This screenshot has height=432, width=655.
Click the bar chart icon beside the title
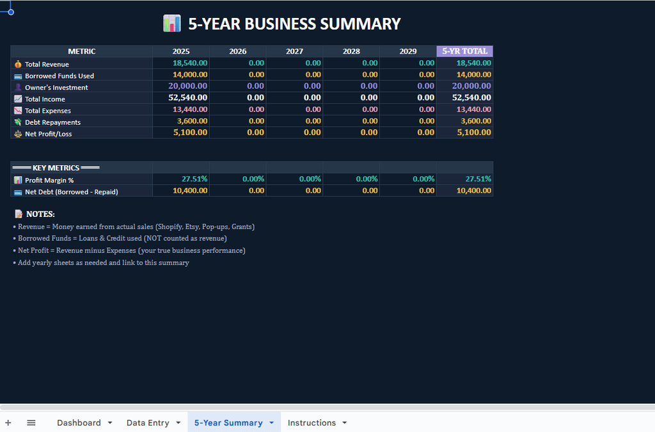click(x=172, y=24)
